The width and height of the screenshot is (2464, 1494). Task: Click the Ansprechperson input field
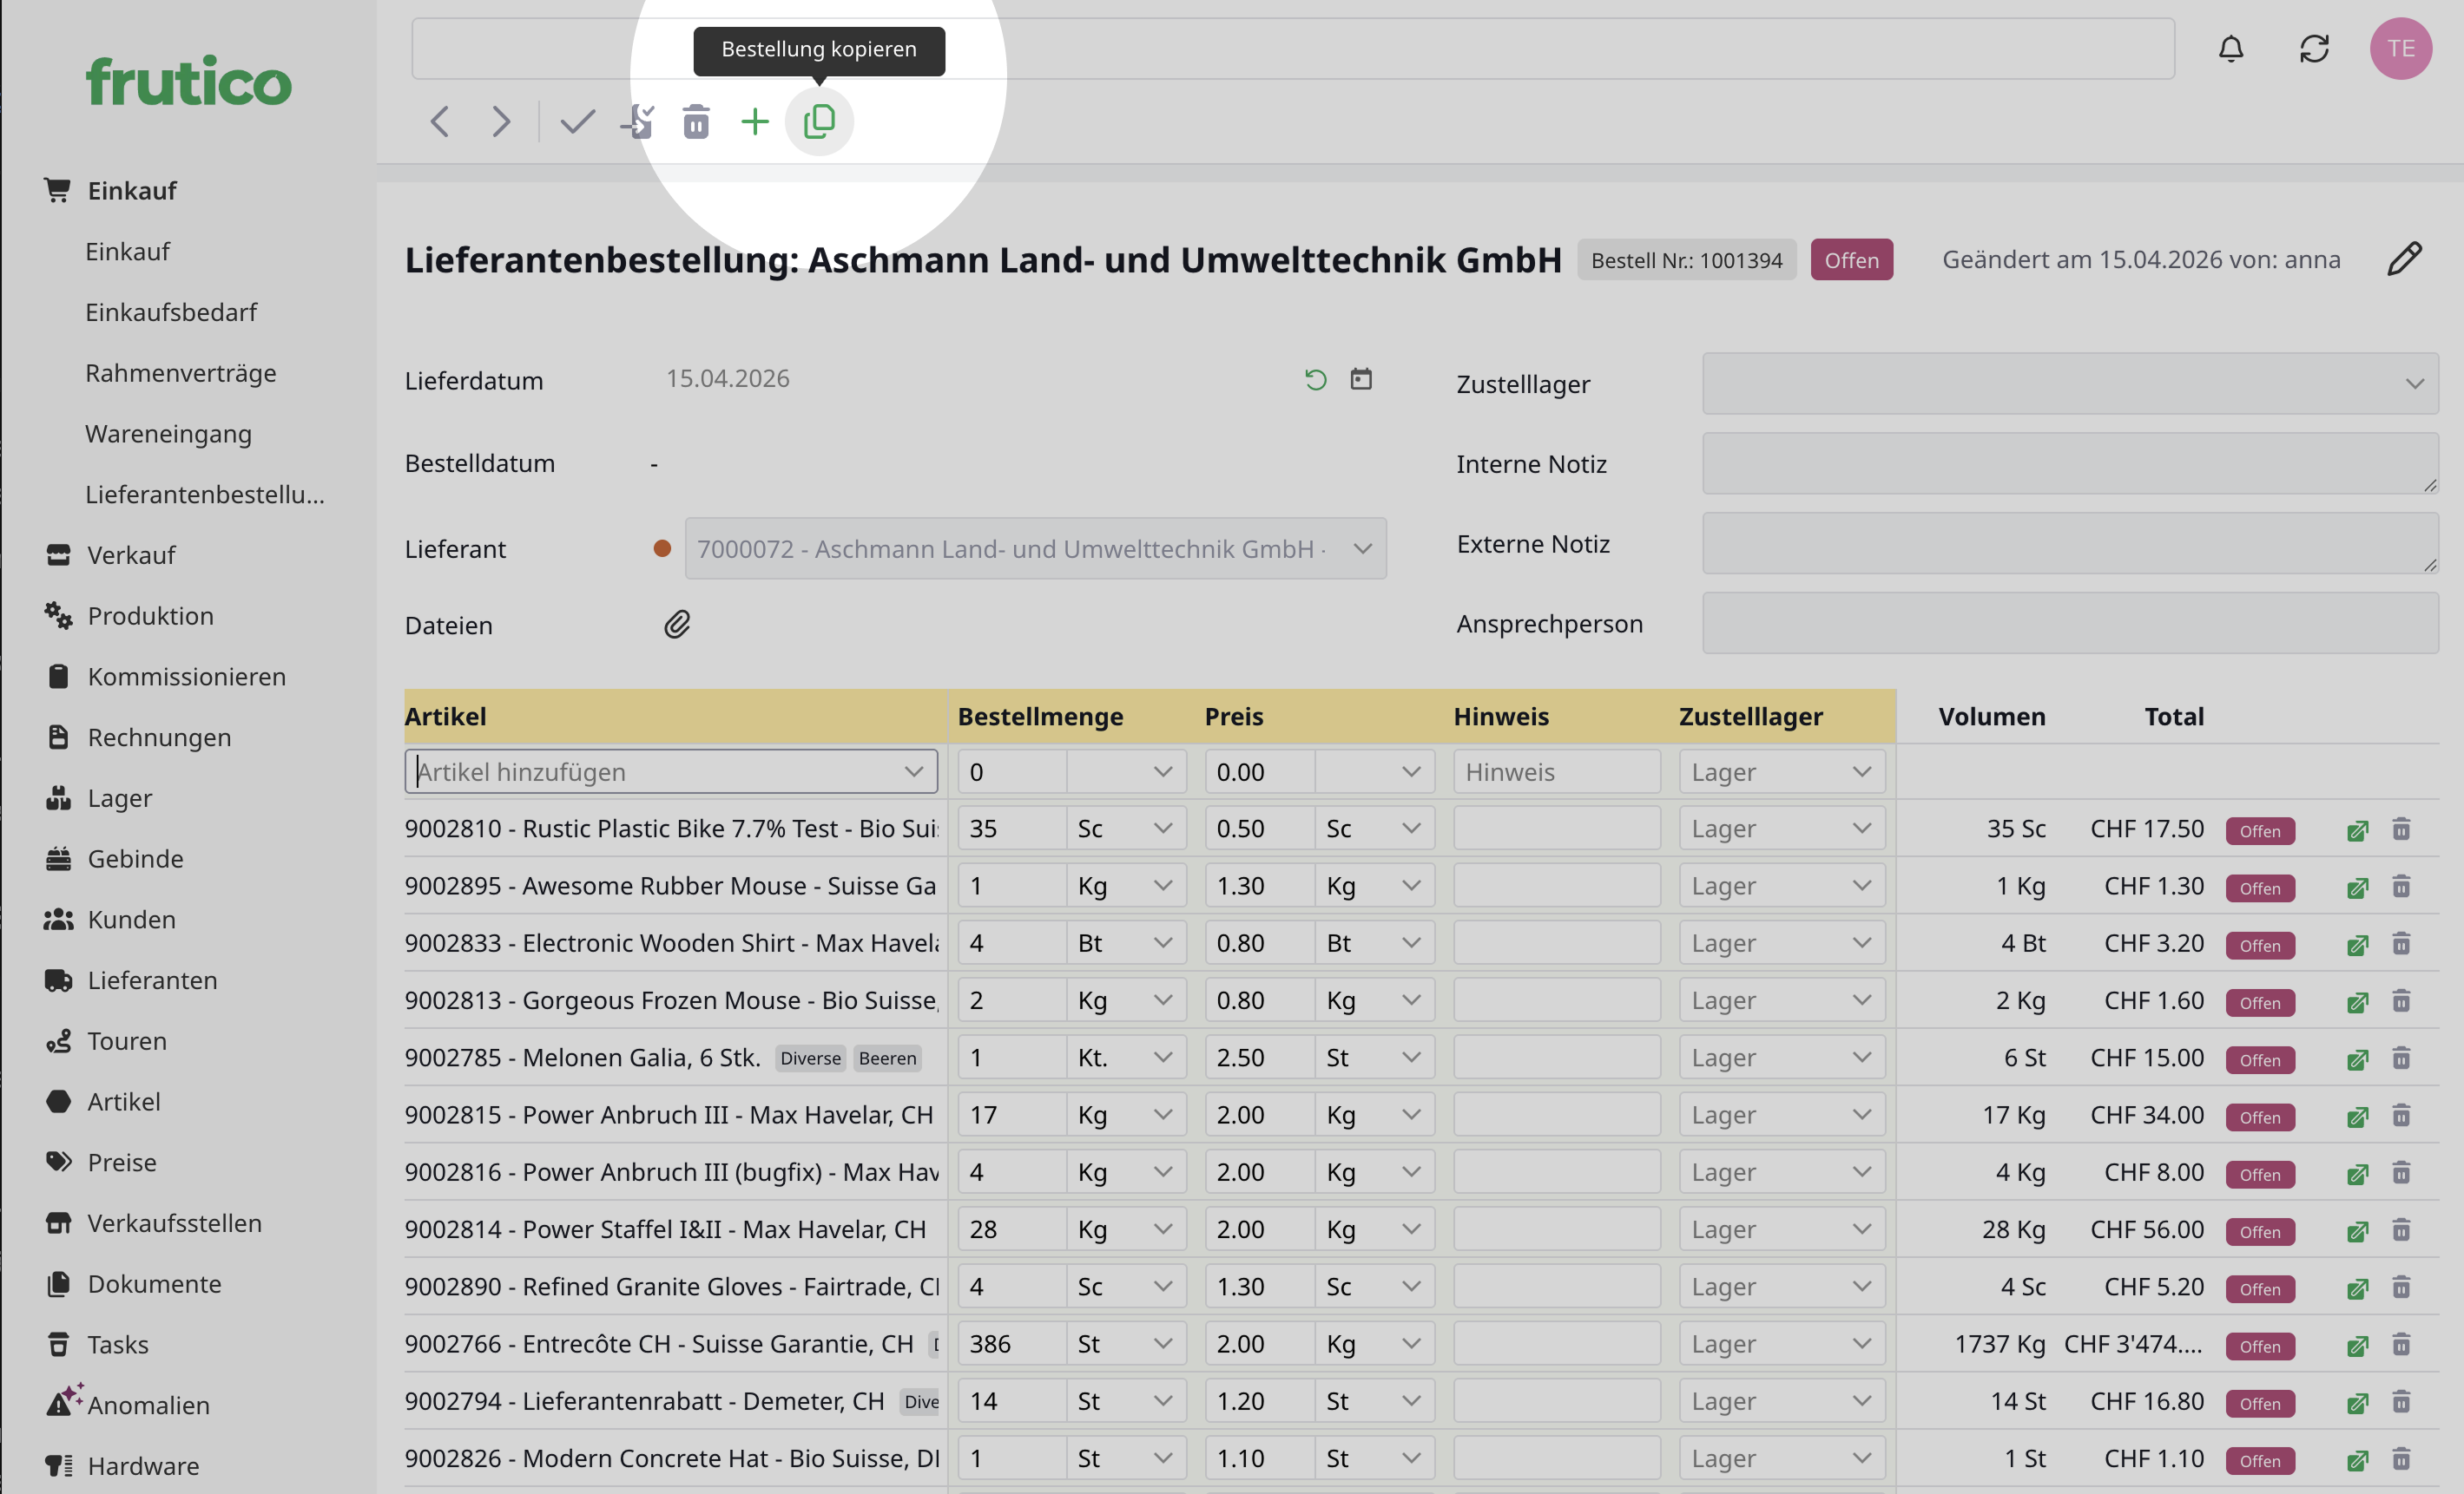point(2070,624)
